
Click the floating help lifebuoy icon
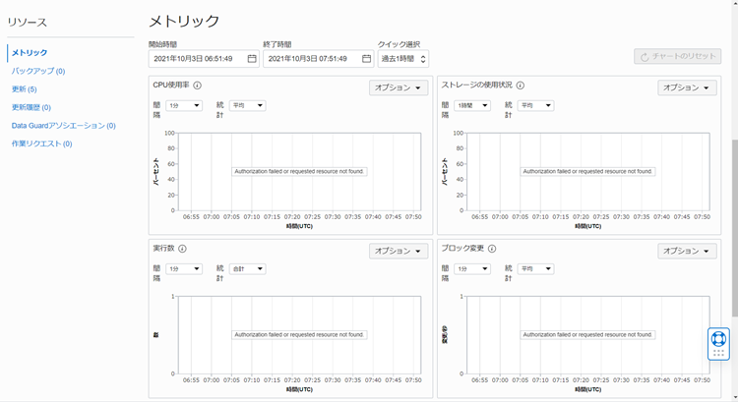pos(718,341)
